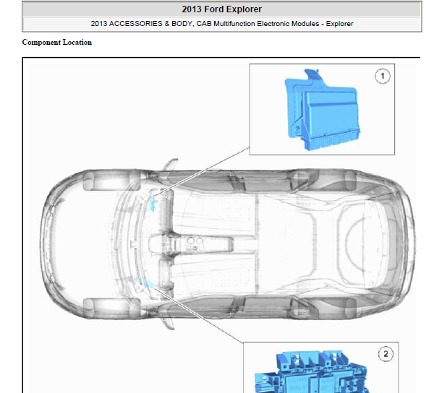
Task: Click the blue module image in inset 1
Action: (323, 110)
